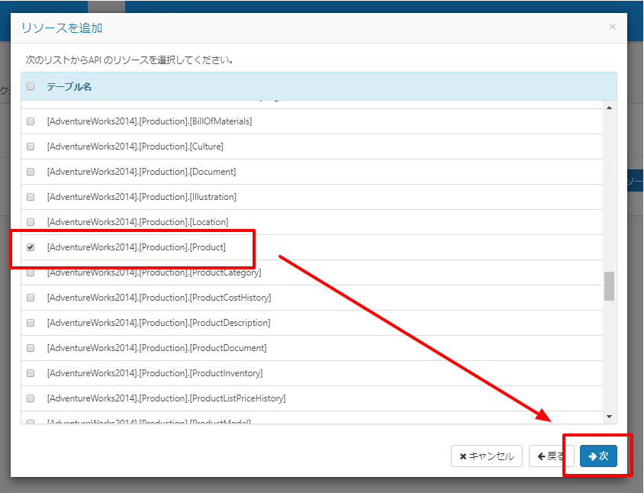Toggle the select-all checkbox beside テーブル名
The image size is (644, 493).
31,86
